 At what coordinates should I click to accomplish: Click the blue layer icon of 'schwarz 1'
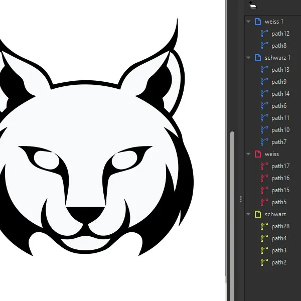pyautogui.click(x=258, y=58)
